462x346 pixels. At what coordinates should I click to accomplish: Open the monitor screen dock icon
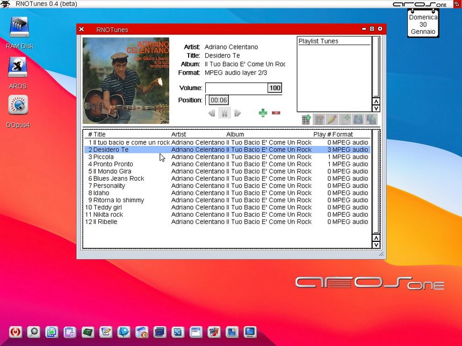point(250,332)
